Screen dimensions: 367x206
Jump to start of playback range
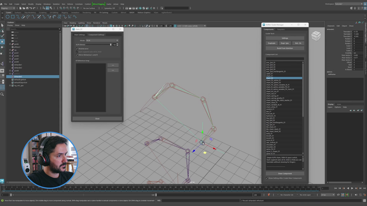[x=335, y=188]
